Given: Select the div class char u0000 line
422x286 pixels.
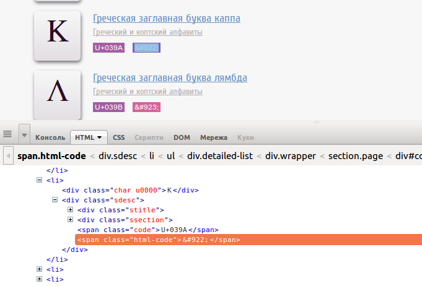Looking at the screenshot, I should tap(130, 190).
